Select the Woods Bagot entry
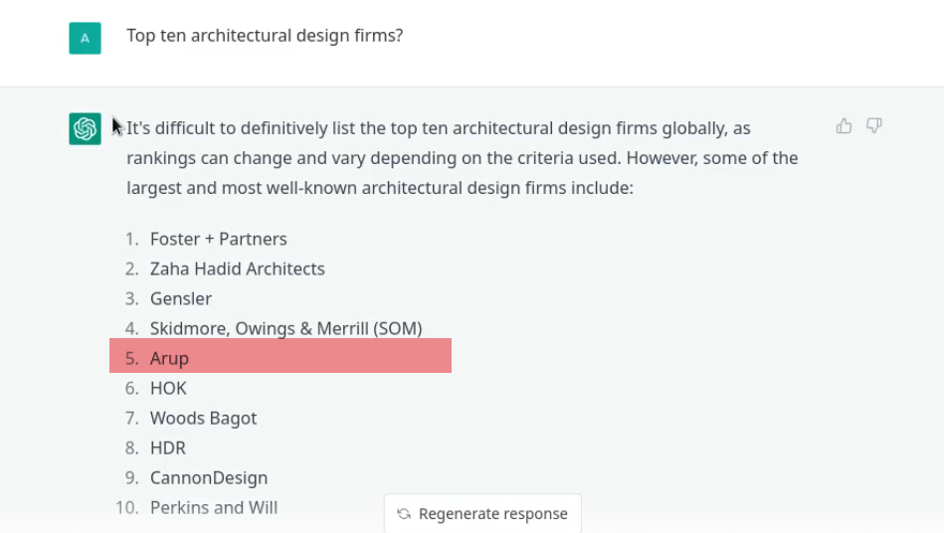This screenshot has height=533, width=944. [204, 418]
